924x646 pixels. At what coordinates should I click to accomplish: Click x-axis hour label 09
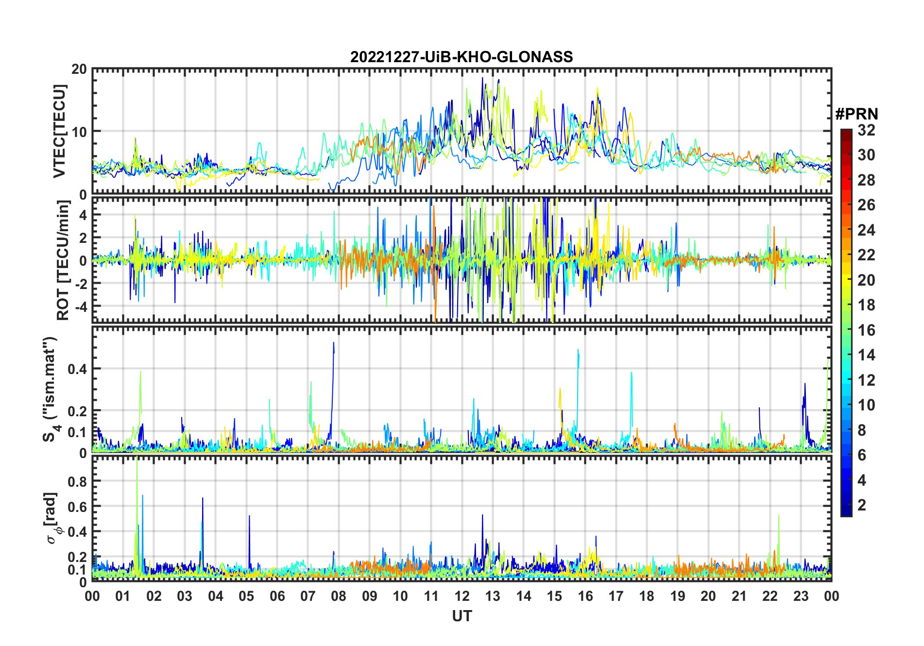(x=370, y=596)
